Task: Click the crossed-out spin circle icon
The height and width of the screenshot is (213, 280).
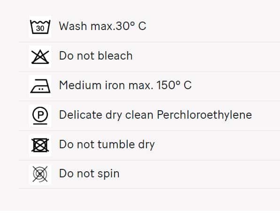Action: click(x=40, y=174)
